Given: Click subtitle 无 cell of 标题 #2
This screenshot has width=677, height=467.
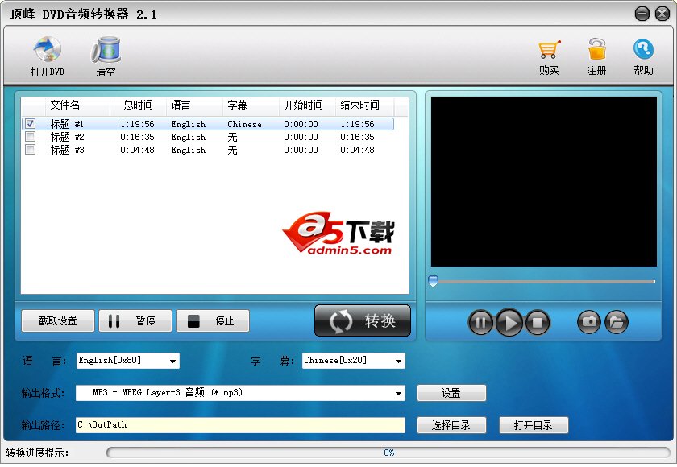Looking at the screenshot, I should click(x=232, y=137).
